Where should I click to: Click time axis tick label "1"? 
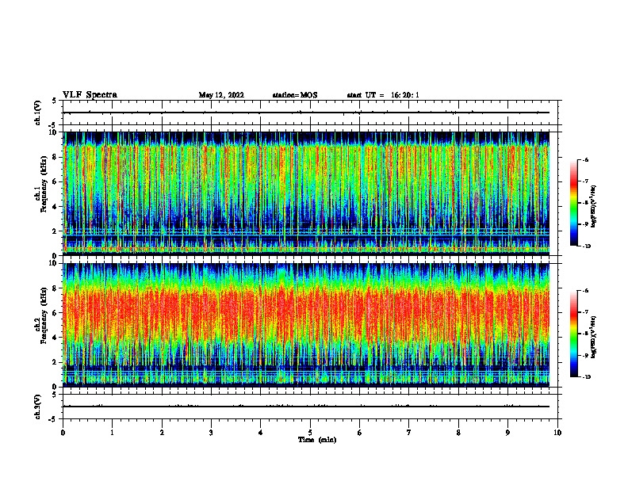point(112,433)
